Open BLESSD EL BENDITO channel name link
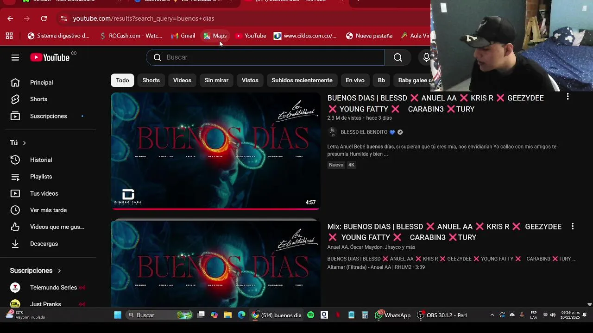 click(364, 132)
